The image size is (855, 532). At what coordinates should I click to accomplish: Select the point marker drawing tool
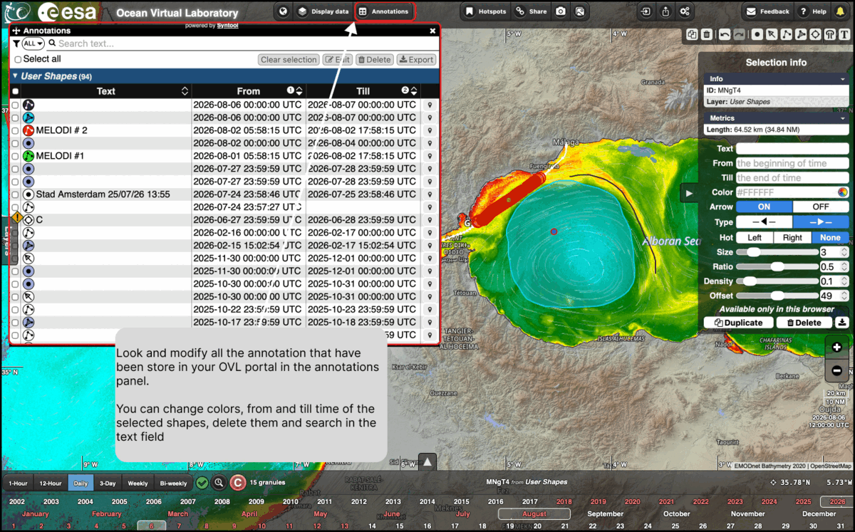point(757,34)
